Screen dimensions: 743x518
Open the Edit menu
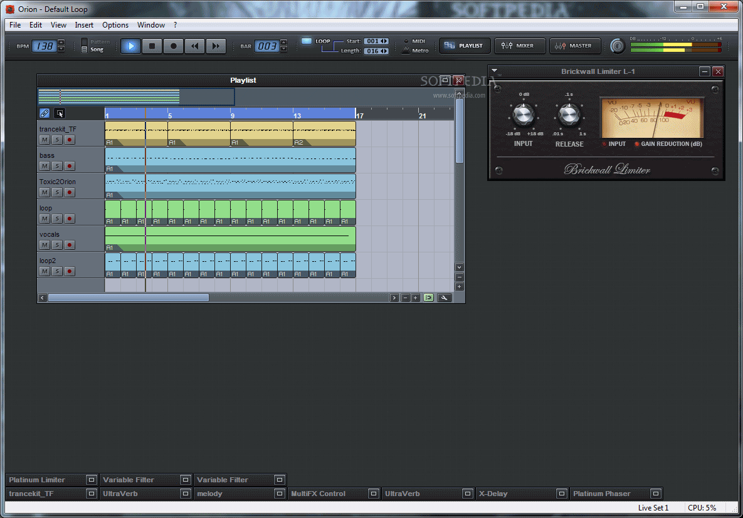click(x=36, y=25)
